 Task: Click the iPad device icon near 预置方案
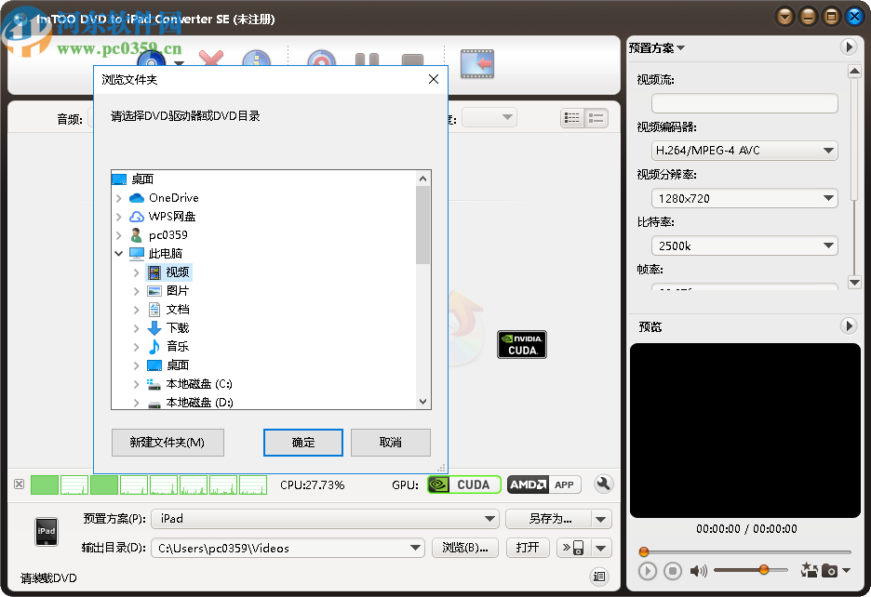[x=46, y=531]
